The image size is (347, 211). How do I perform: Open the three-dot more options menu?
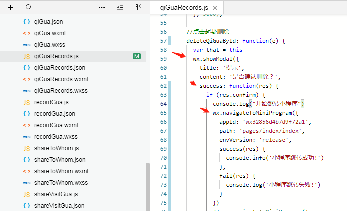[x=102, y=8]
